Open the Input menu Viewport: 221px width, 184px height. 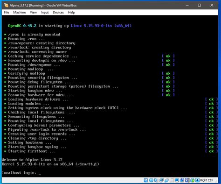point(45,12)
